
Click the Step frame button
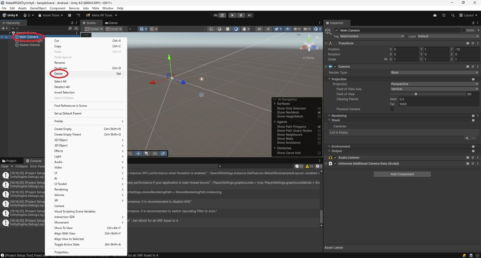(249, 15)
